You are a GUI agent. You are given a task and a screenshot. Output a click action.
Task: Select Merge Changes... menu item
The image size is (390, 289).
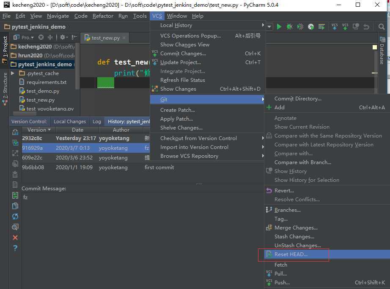(327, 228)
